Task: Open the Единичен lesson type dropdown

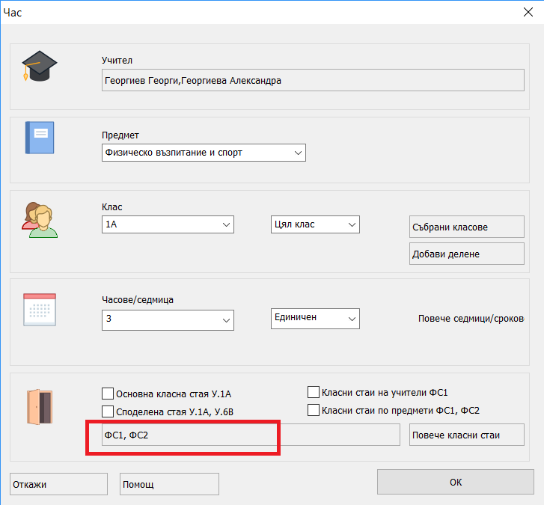Action: coord(352,318)
